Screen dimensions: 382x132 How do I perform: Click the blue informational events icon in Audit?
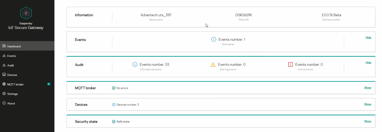pyautogui.click(x=135, y=65)
